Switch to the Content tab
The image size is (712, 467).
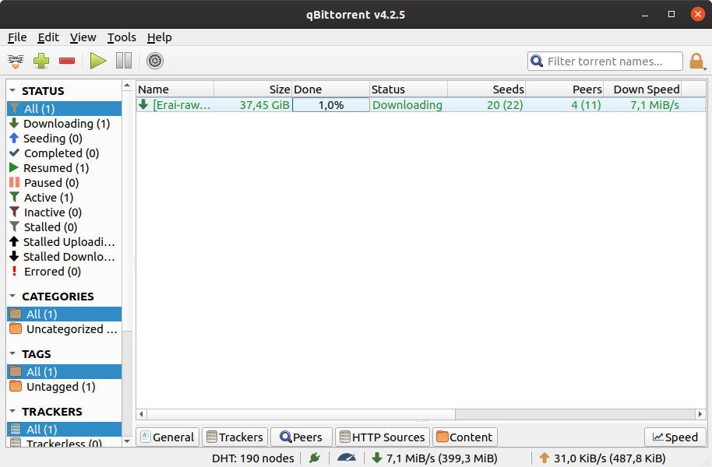(465, 437)
